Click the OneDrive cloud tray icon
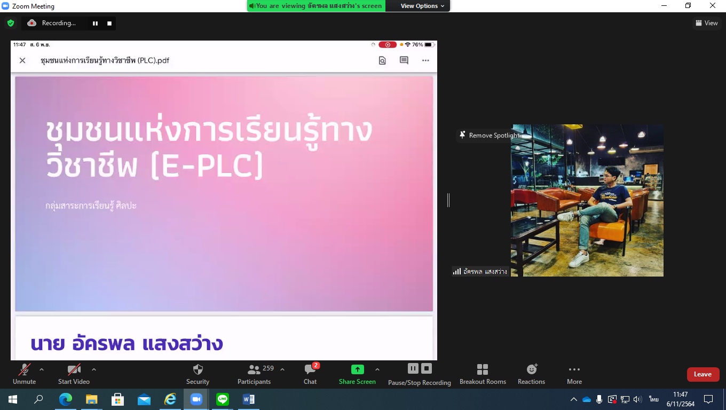The height and width of the screenshot is (410, 726). click(x=587, y=399)
